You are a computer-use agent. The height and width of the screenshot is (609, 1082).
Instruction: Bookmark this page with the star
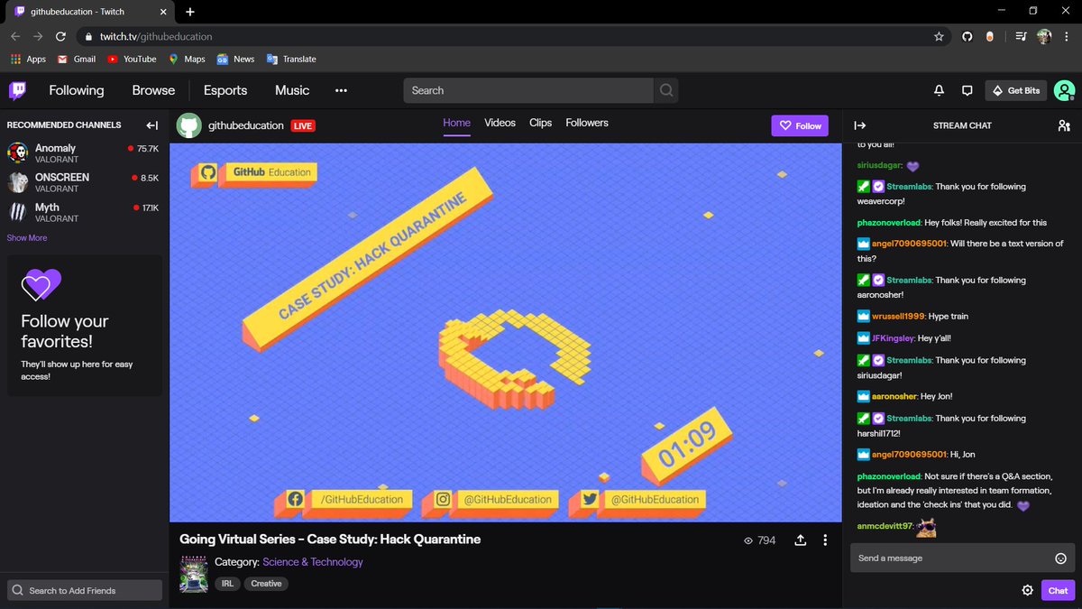(x=939, y=37)
